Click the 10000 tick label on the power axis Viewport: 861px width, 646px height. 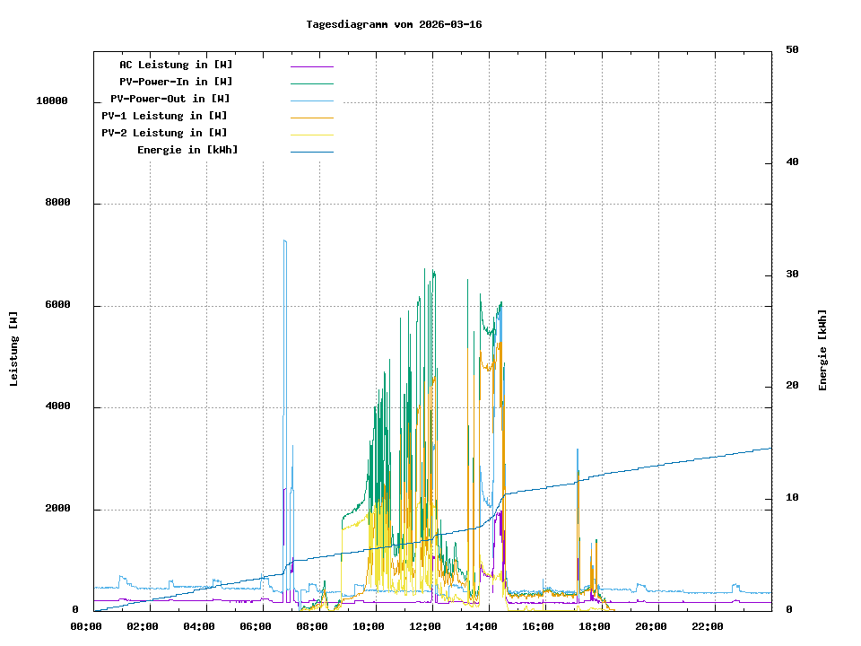[x=52, y=100]
